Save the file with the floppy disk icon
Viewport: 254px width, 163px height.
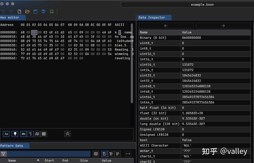pyautogui.click(x=35, y=12)
